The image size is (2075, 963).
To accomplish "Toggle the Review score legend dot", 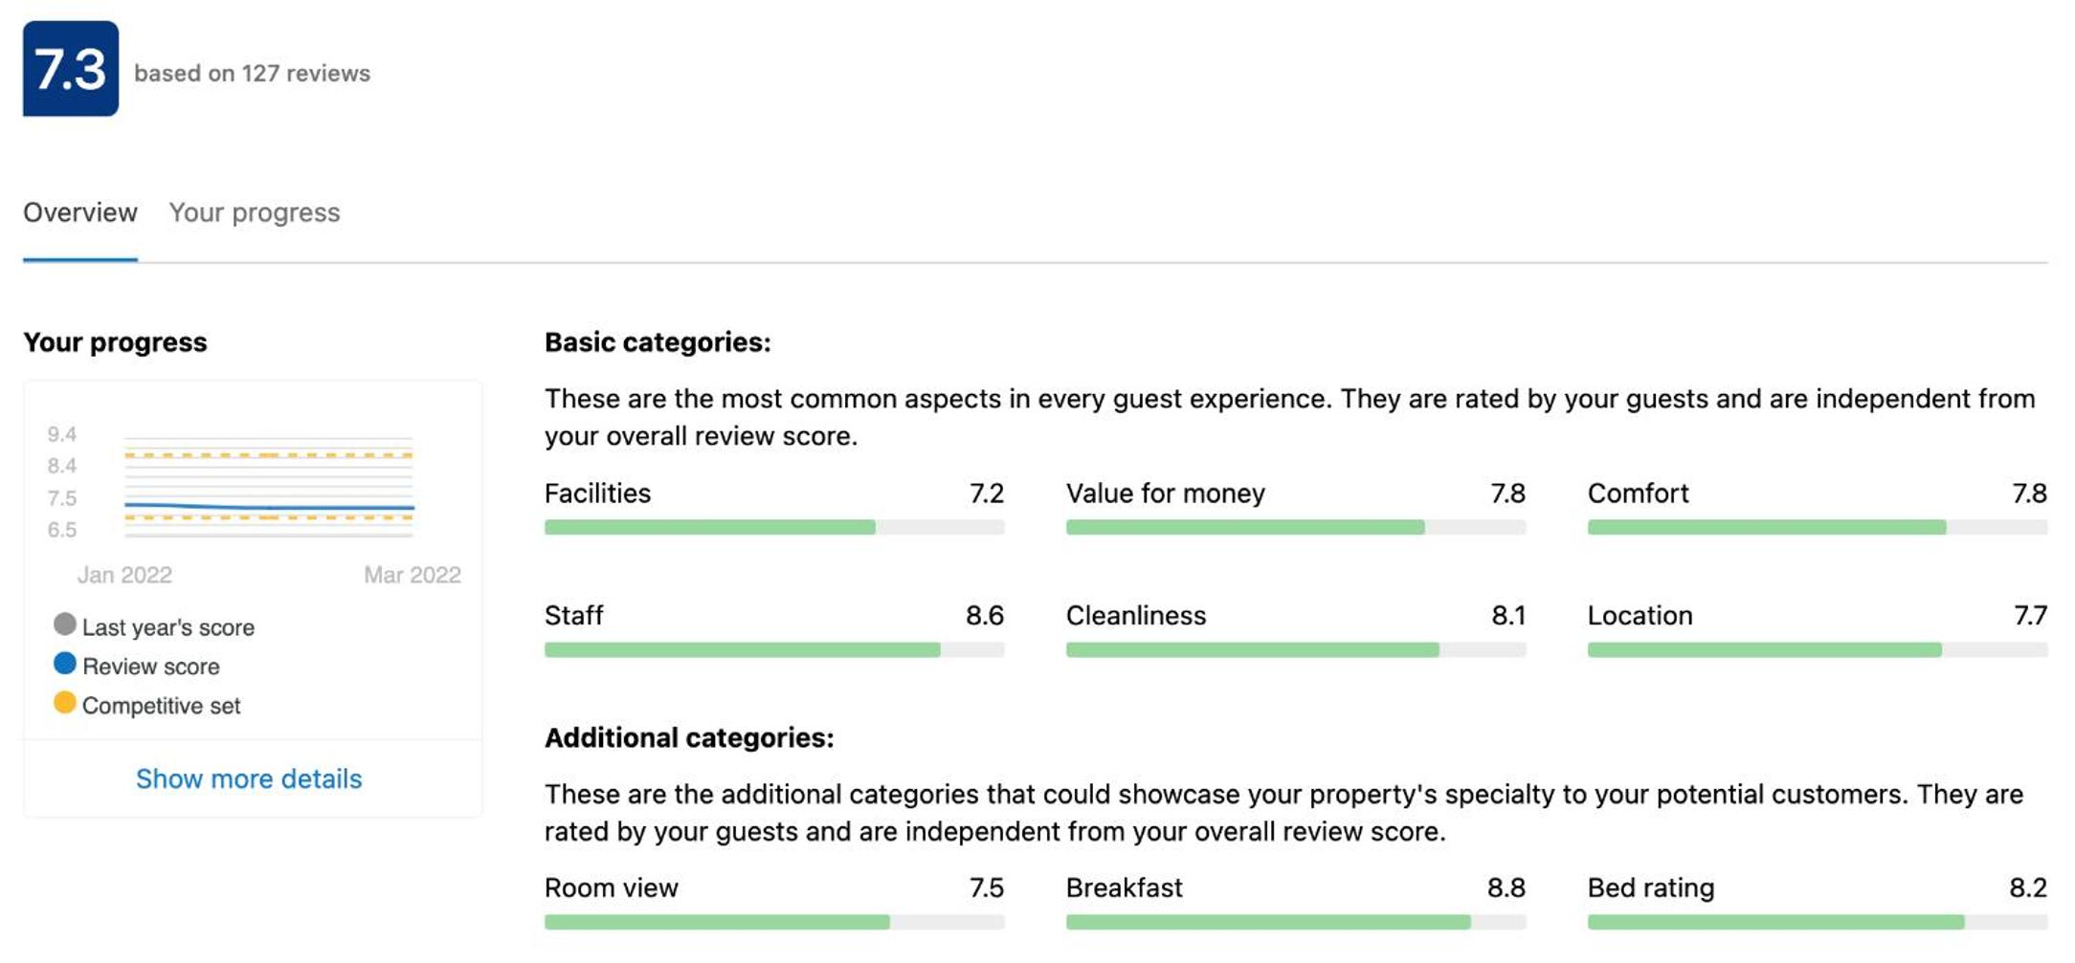I will coord(65,664).
